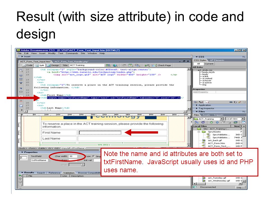Click the txtFirstName name field in Properties
Screen dimensions: 269x202
click(40, 160)
